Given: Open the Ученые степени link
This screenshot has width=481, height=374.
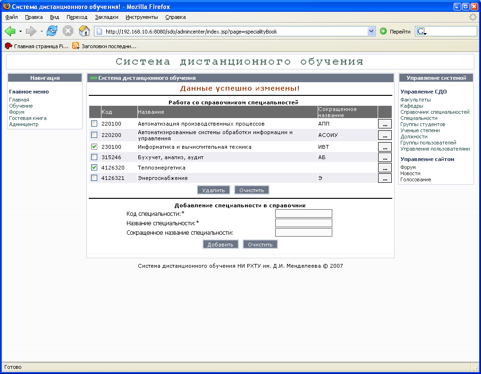Looking at the screenshot, I should pos(420,130).
